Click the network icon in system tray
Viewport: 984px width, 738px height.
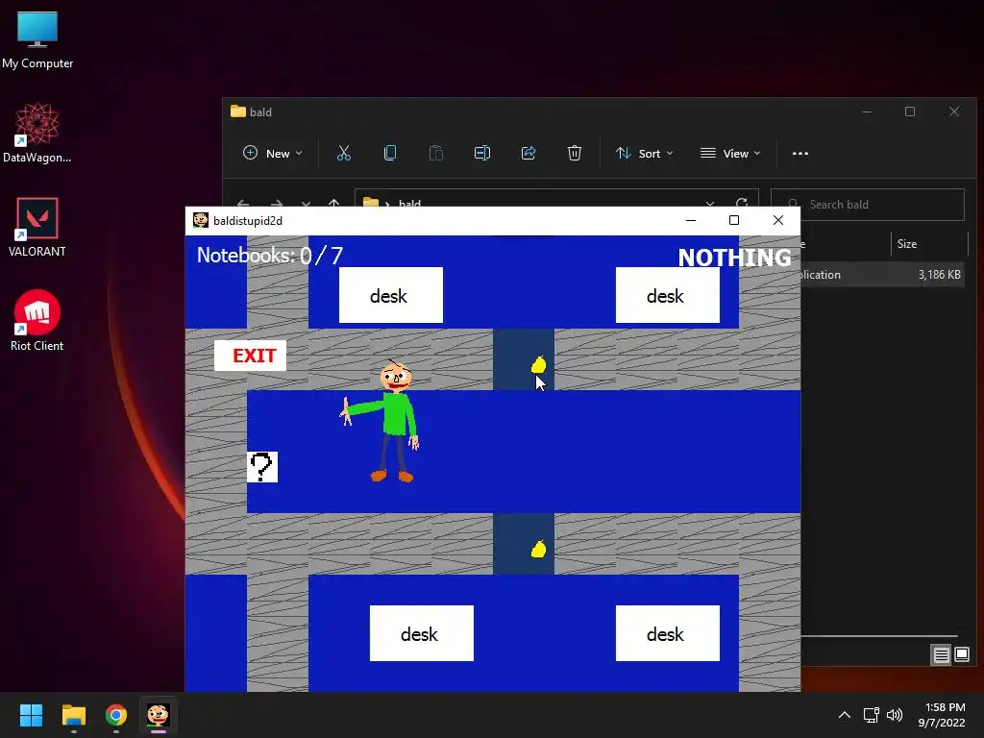point(871,715)
